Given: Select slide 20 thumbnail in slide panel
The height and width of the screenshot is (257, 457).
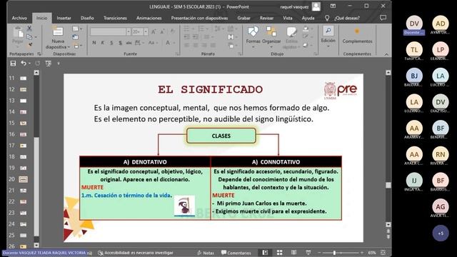Looking at the screenshot, I should pyautogui.click(x=24, y=179).
